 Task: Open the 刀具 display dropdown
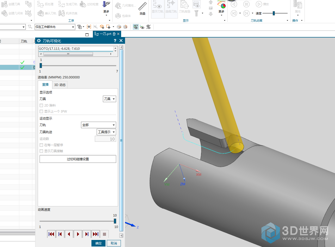point(109,99)
